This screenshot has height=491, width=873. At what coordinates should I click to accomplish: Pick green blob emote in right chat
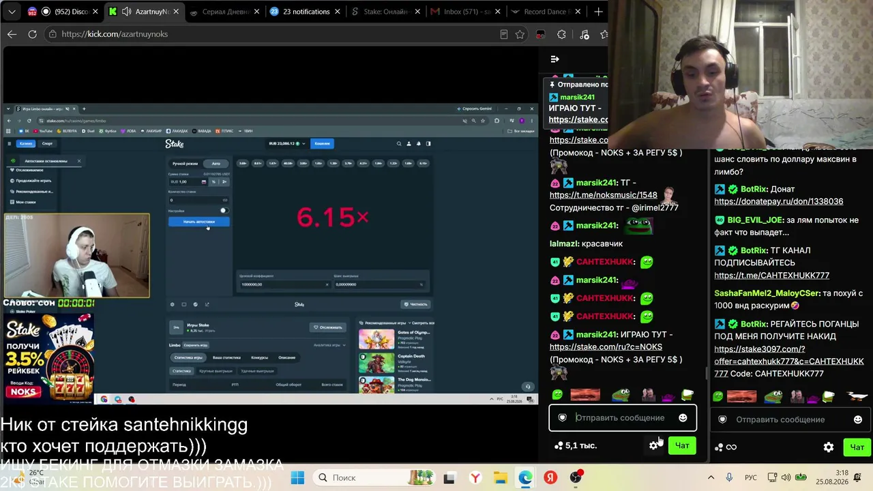(717, 396)
